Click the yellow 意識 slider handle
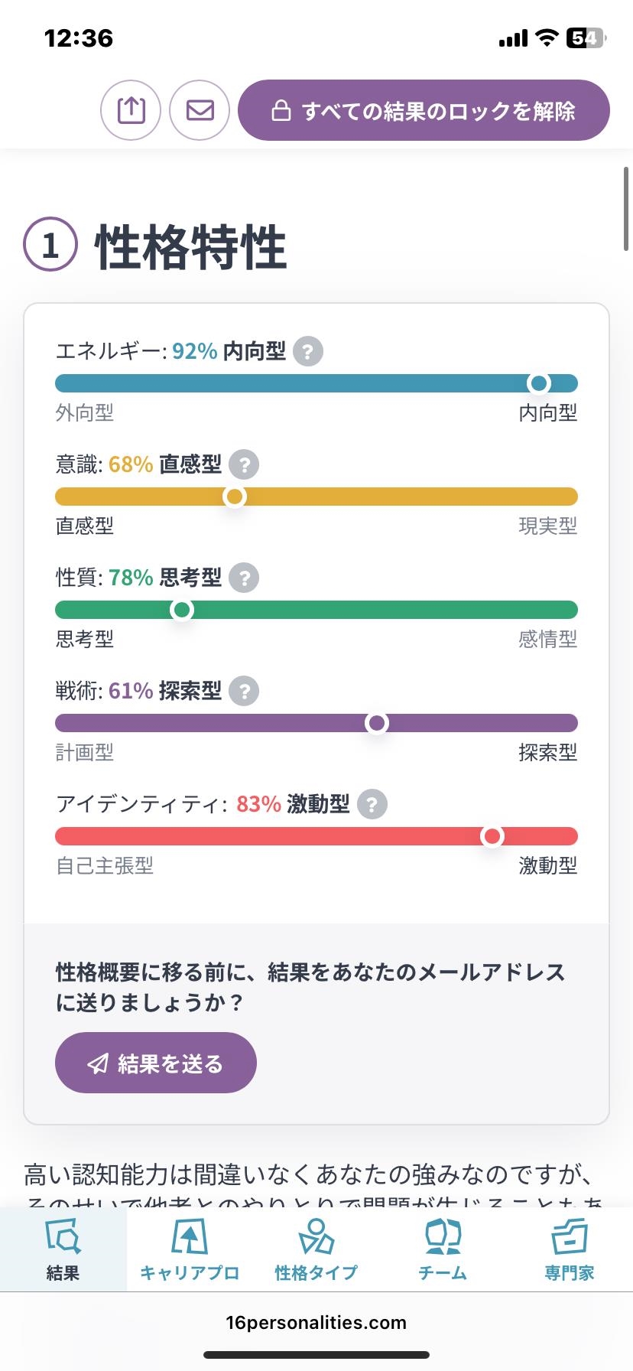Image resolution: width=633 pixels, height=1371 pixels. (x=235, y=497)
